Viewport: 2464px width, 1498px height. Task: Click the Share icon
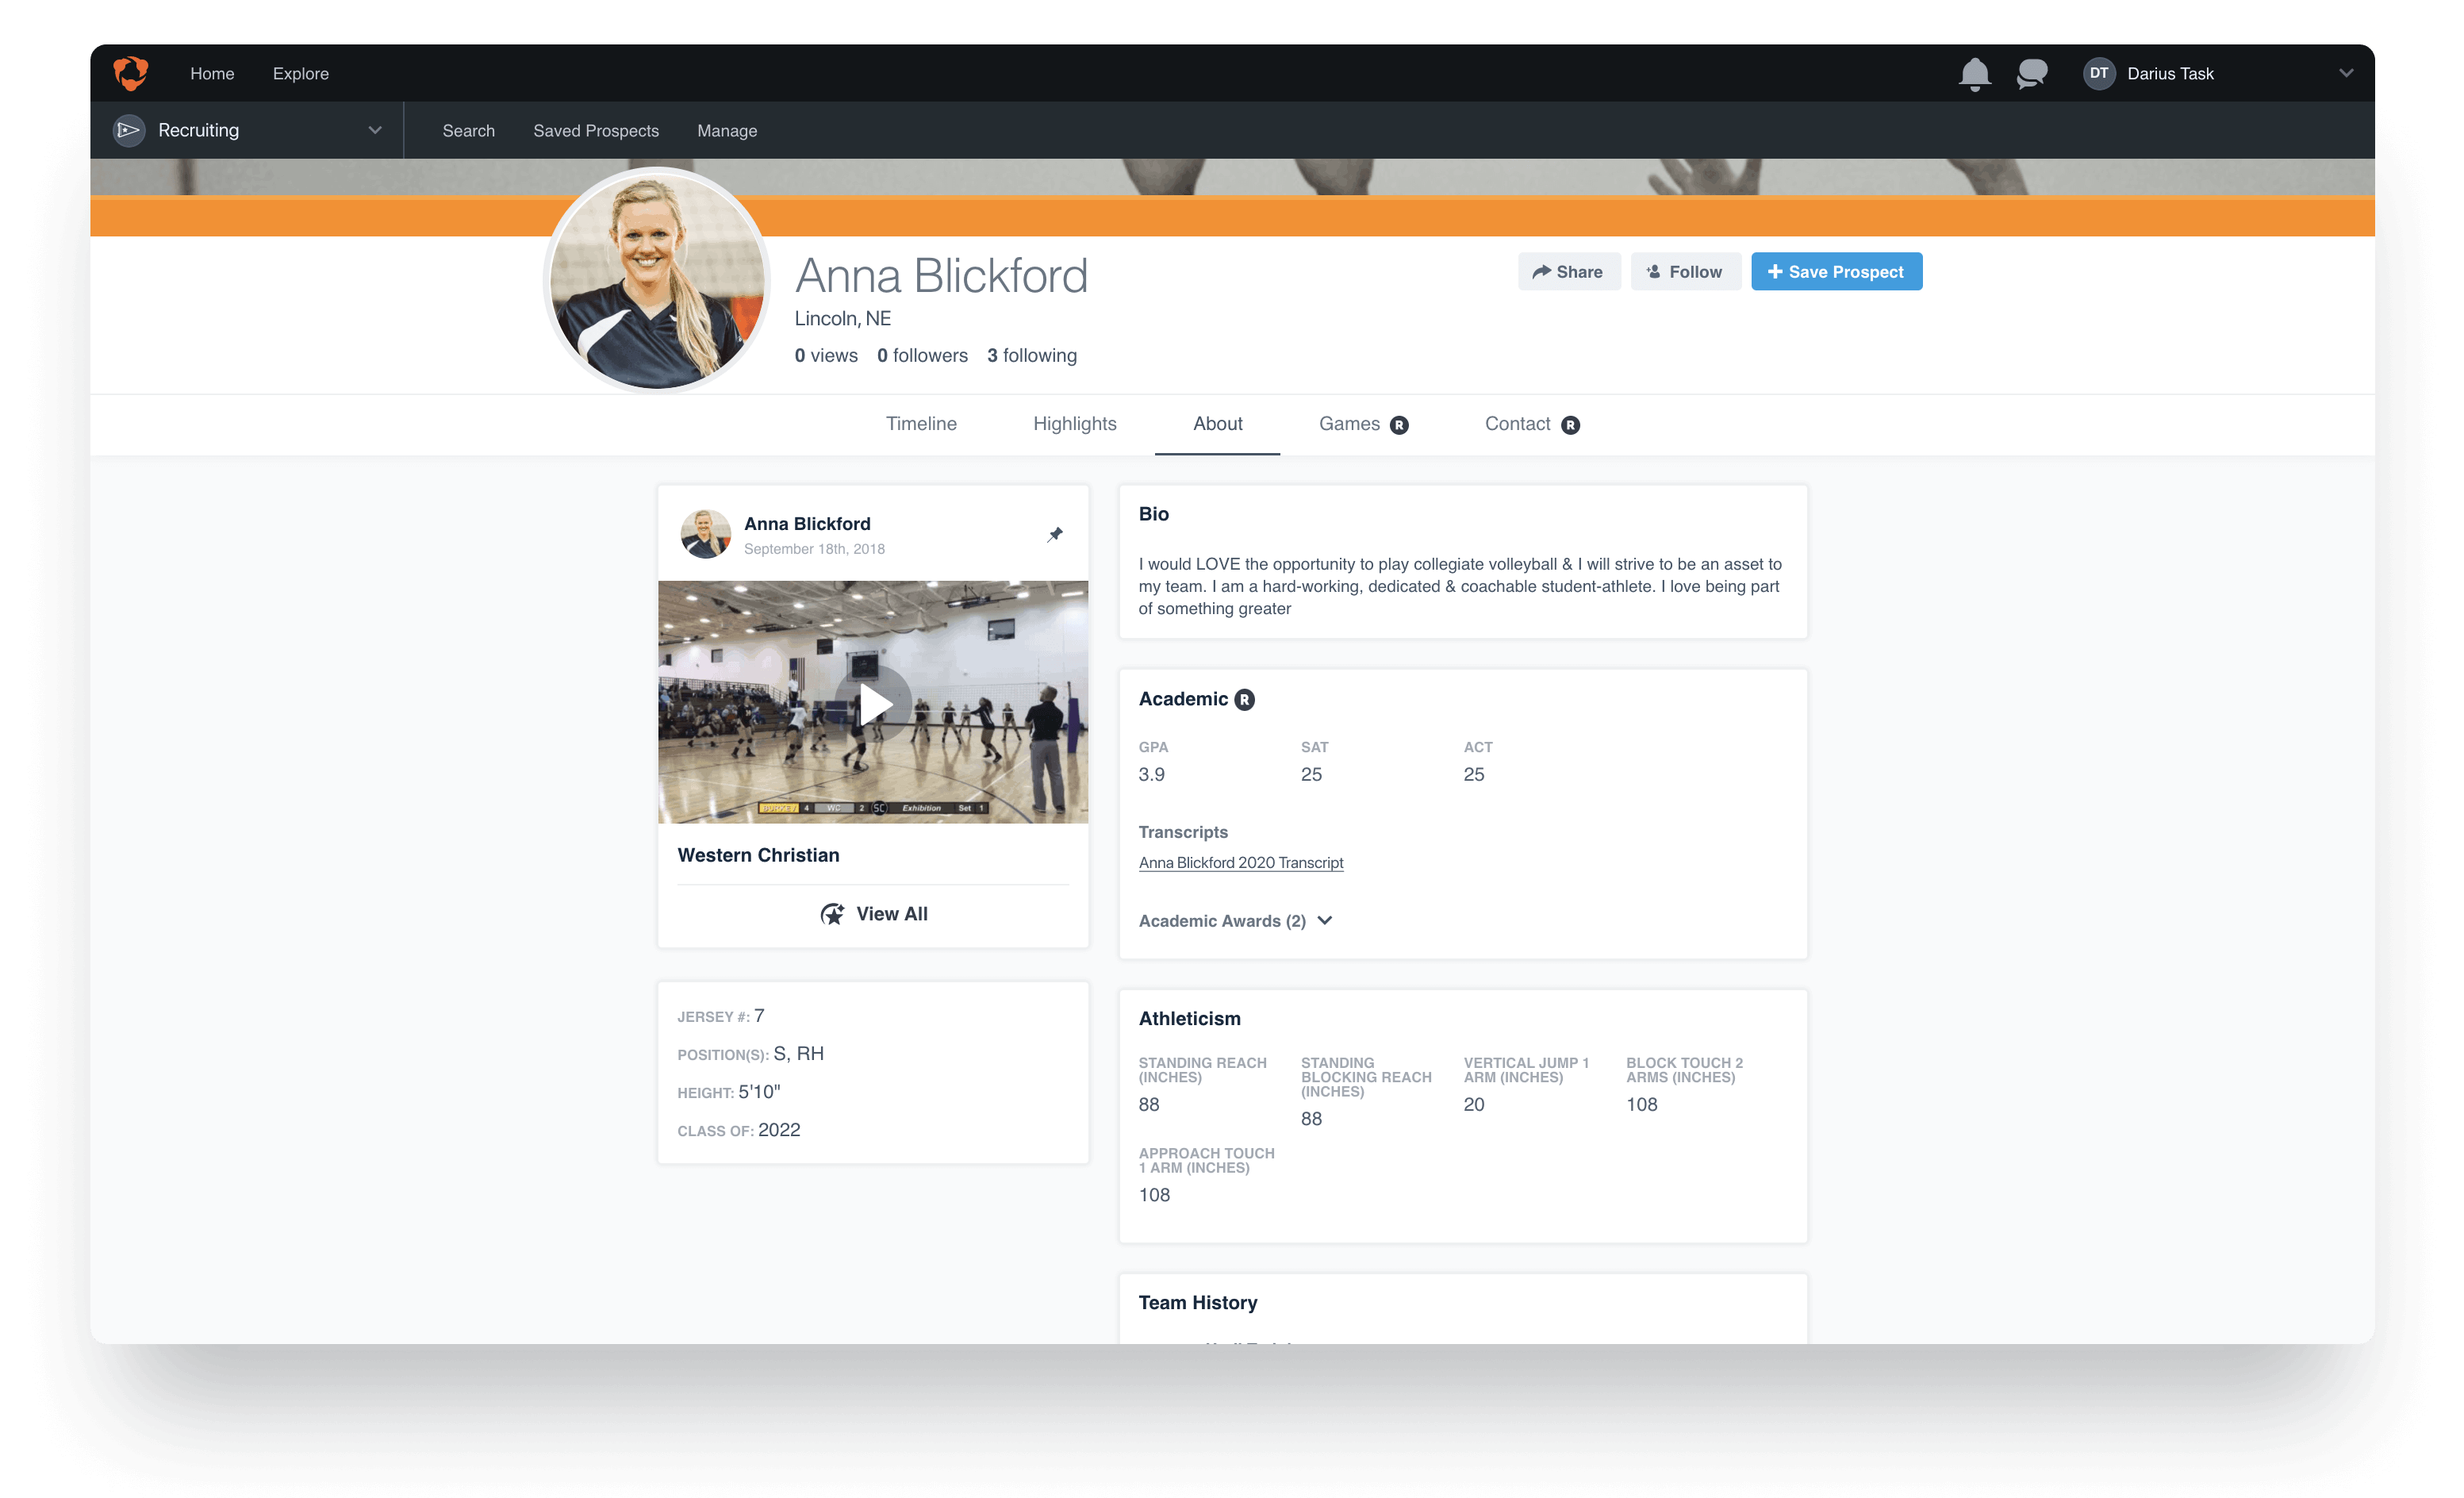coord(1543,271)
